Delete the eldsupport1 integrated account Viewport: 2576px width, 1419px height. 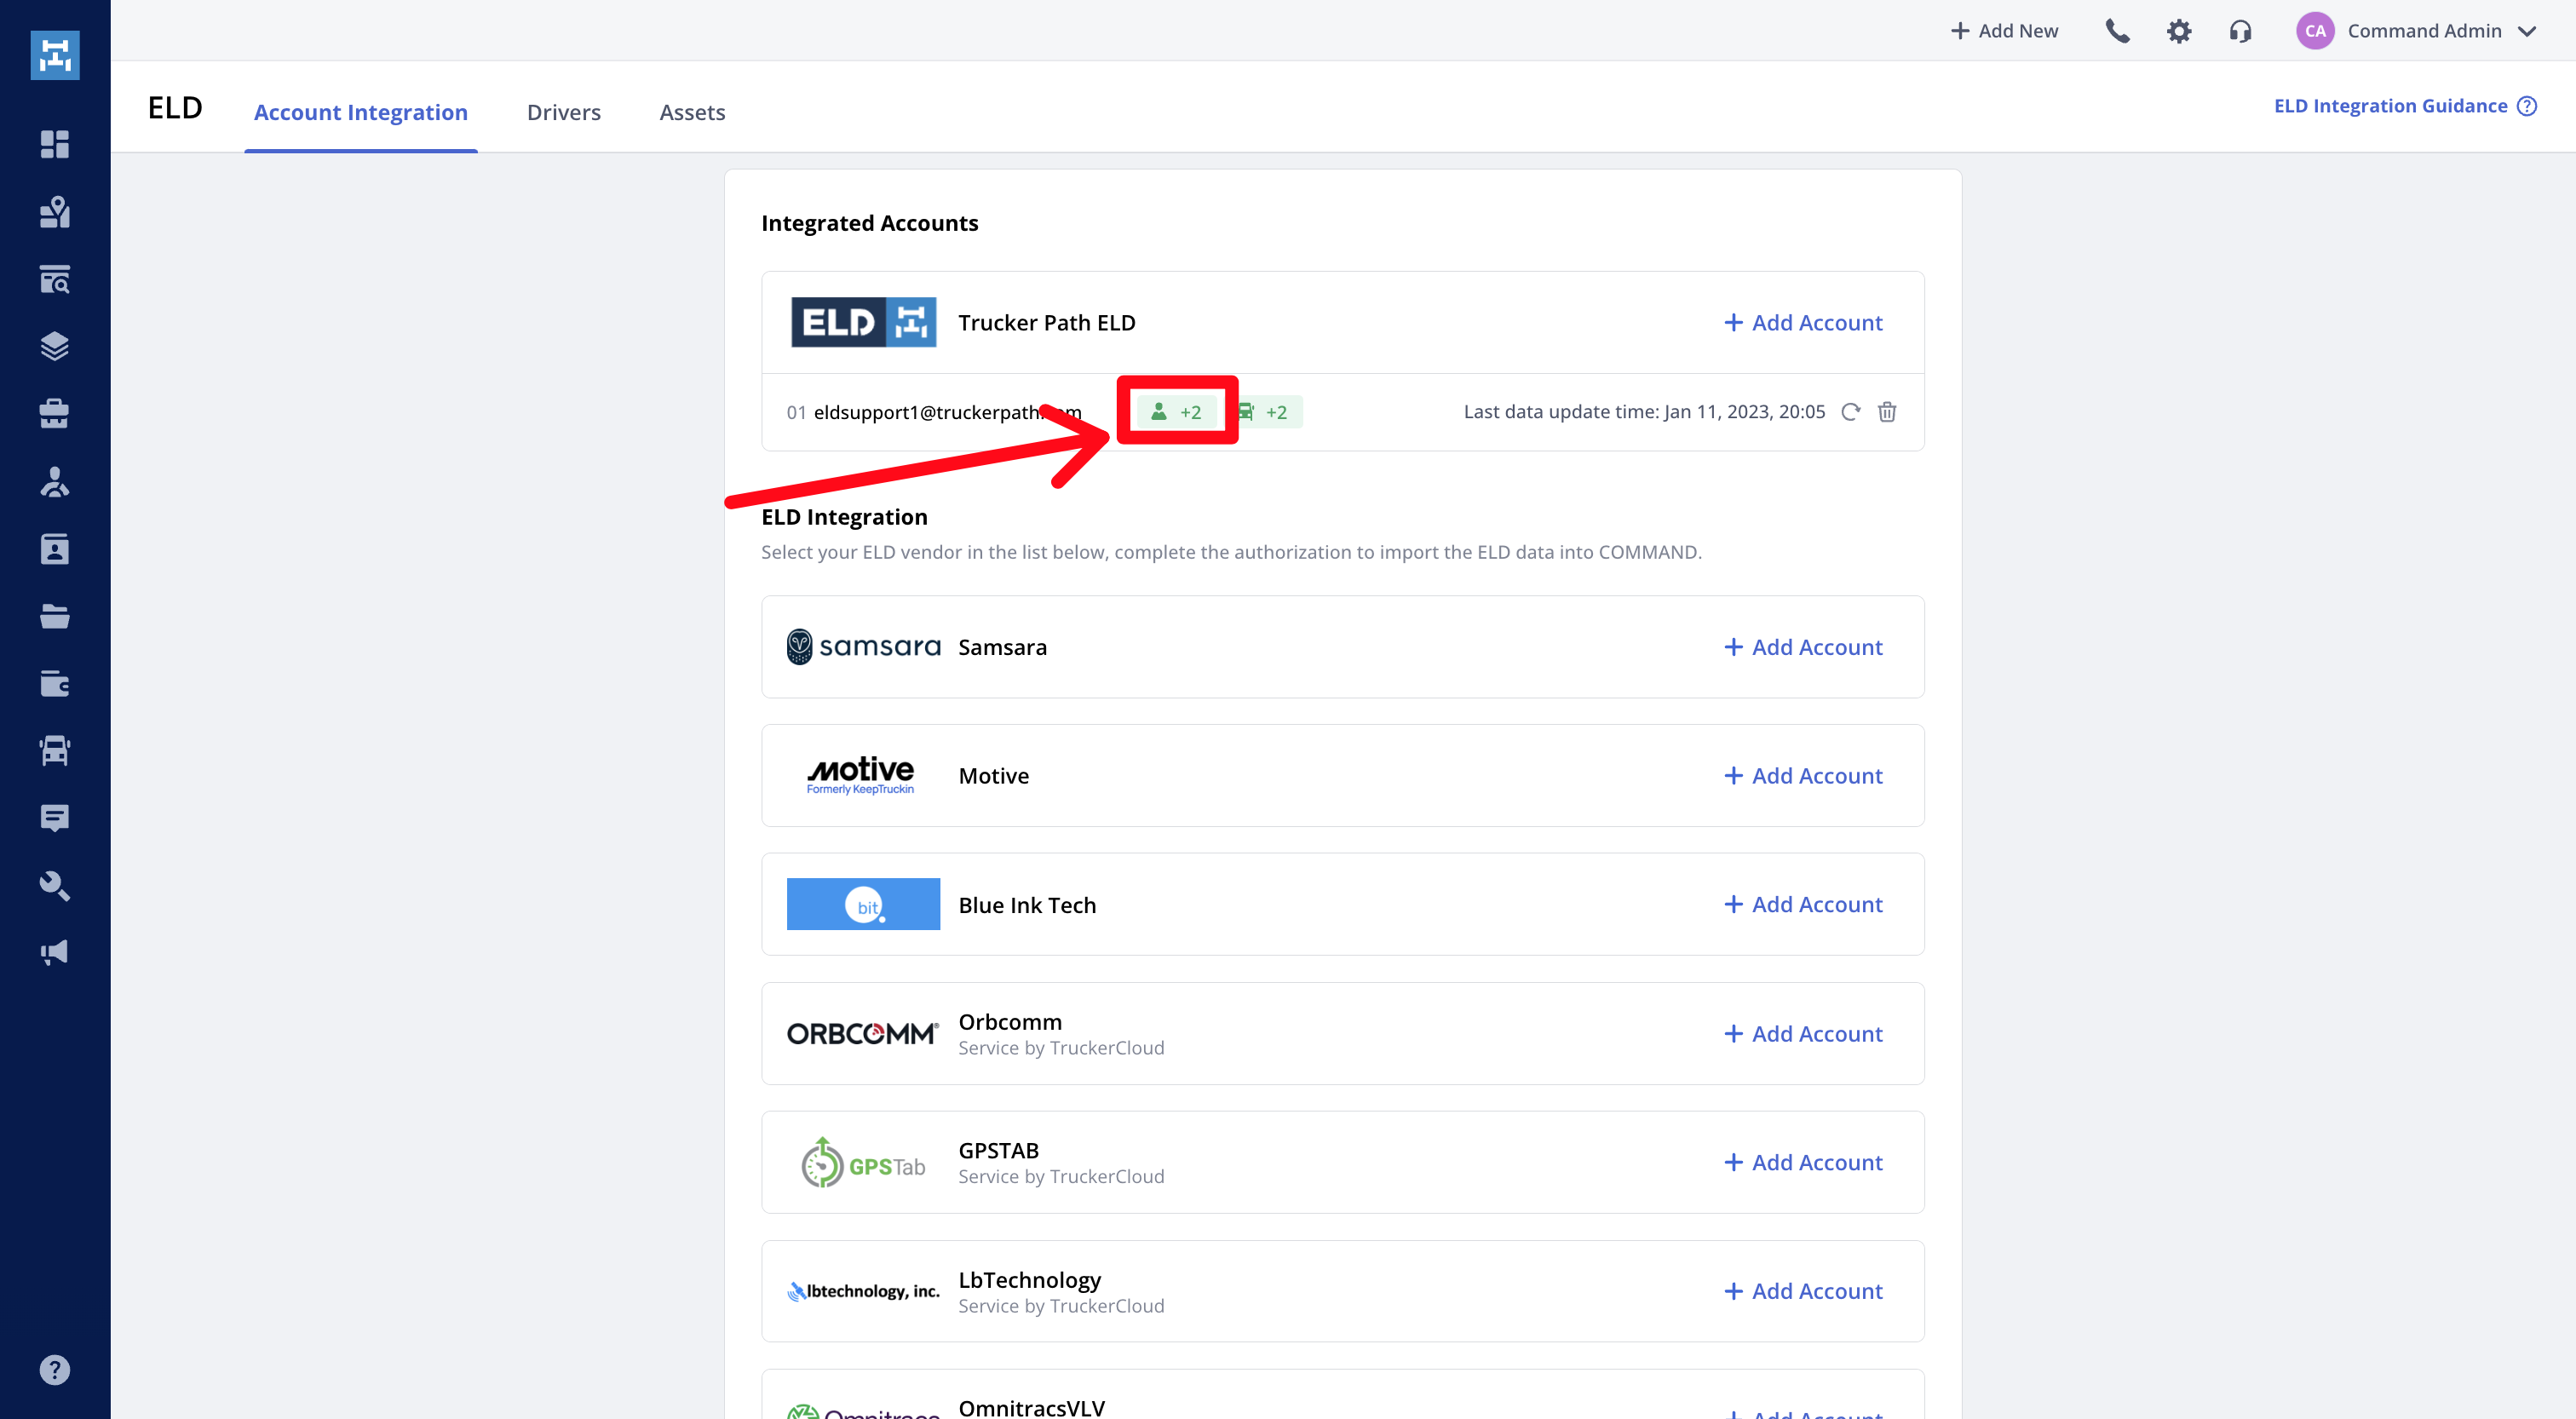(x=1887, y=412)
